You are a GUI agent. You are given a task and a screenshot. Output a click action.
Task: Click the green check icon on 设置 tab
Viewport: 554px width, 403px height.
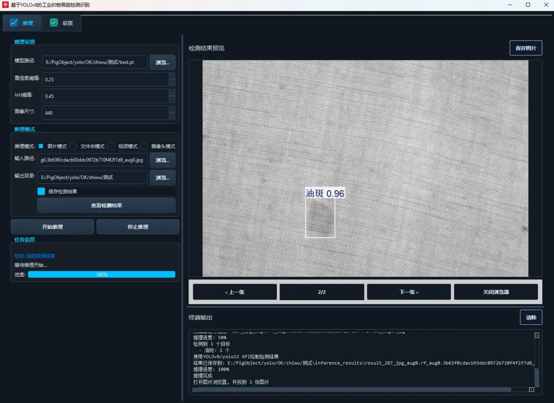tap(54, 22)
